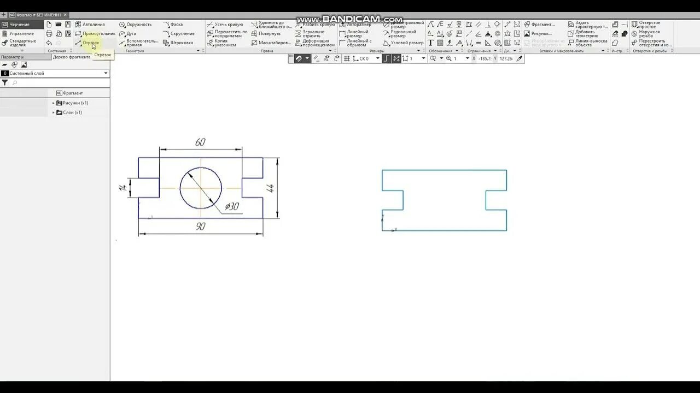Click Копия указанием copy tool
The width and height of the screenshot is (700, 393).
coord(221,43)
